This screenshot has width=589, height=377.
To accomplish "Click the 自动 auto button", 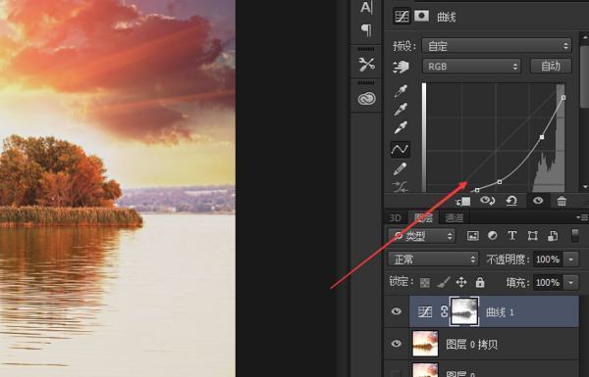I will (551, 66).
